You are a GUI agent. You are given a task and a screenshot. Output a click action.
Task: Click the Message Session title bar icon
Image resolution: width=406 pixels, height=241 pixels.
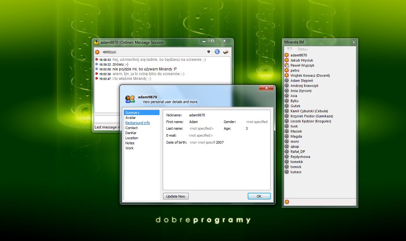tap(97, 42)
